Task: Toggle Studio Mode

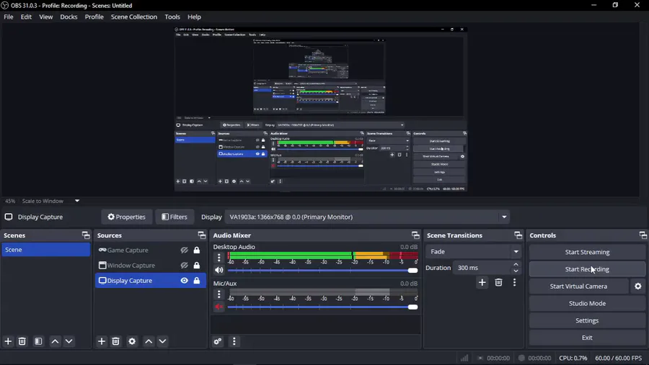Action: [x=587, y=303]
